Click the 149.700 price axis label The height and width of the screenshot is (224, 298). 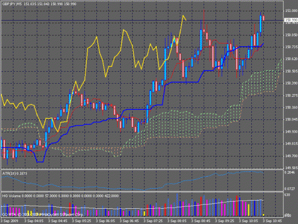click(291, 156)
